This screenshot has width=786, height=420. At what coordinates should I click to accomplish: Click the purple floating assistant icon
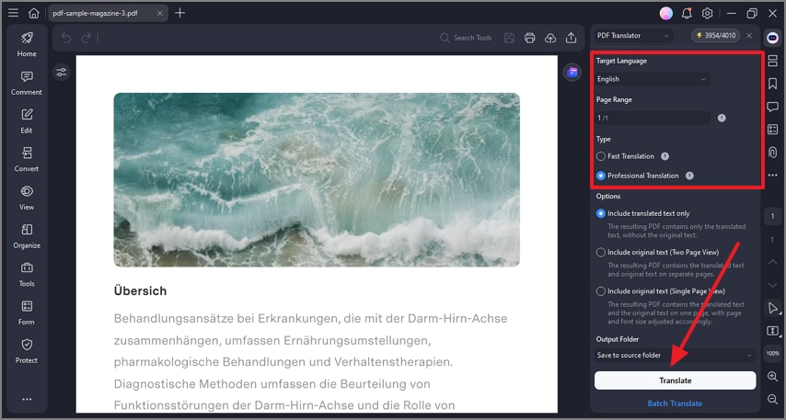[x=572, y=73]
